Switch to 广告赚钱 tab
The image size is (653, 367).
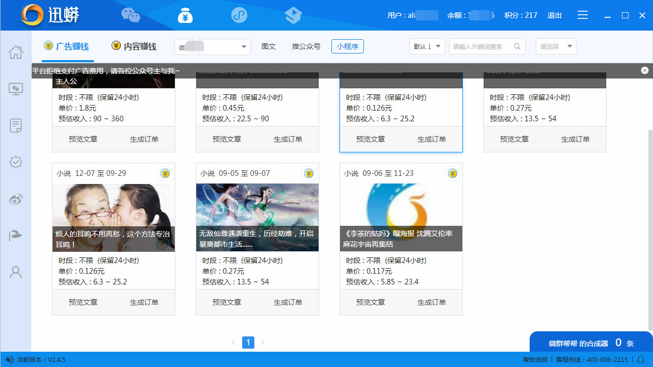[x=67, y=46]
